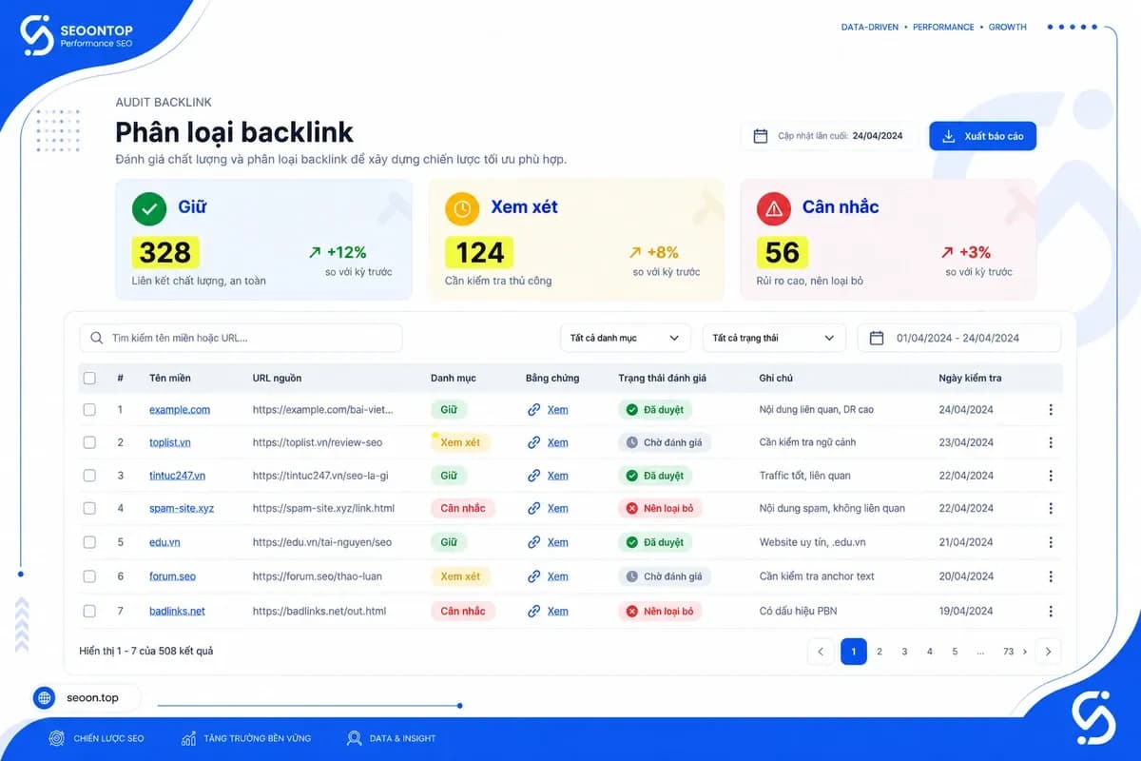Check the box for toplist.vn row
Image resolution: width=1141 pixels, height=761 pixels.
point(89,442)
